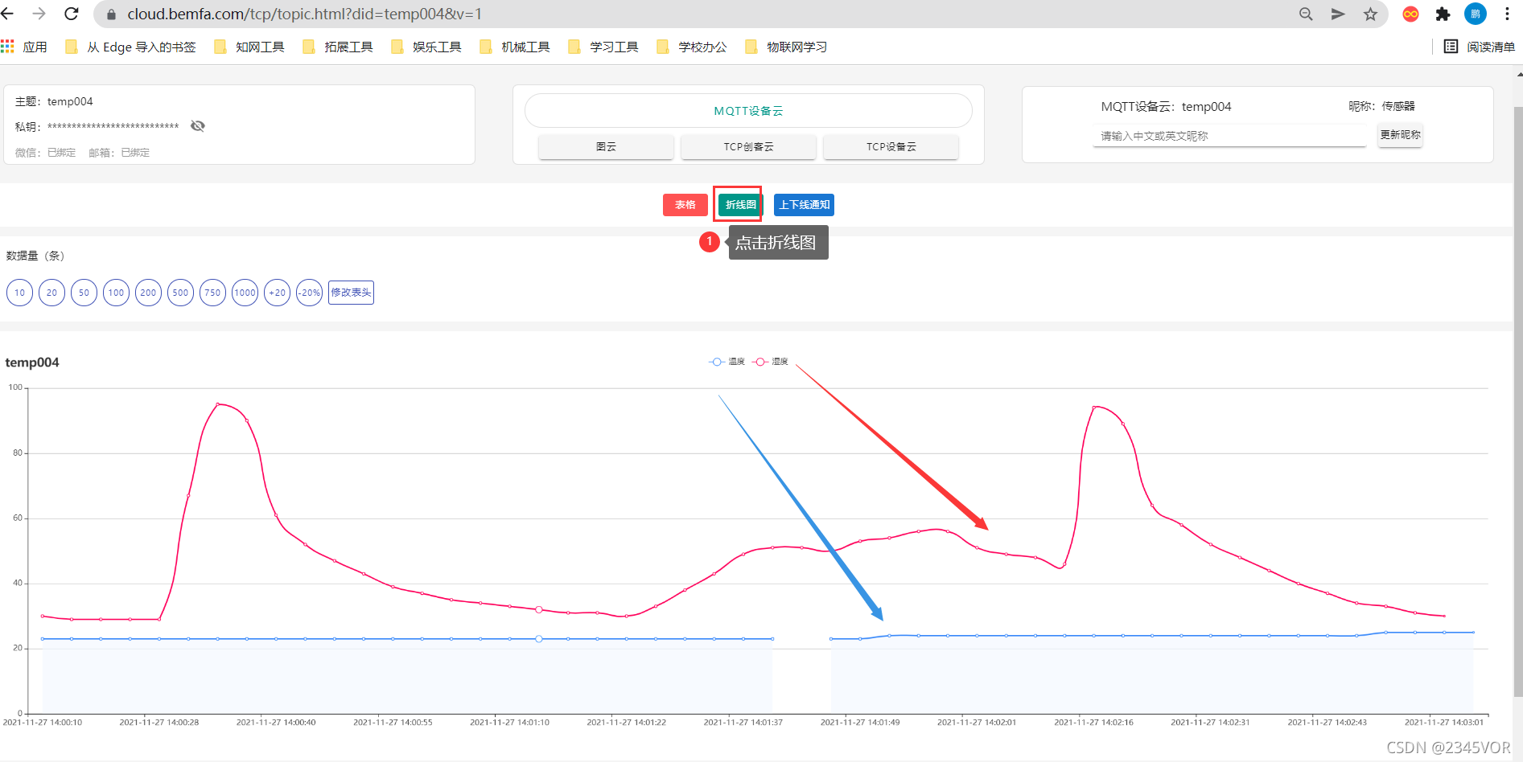This screenshot has height=762, width=1523.
Task: Switch to 图云 tab
Action: click(x=606, y=147)
